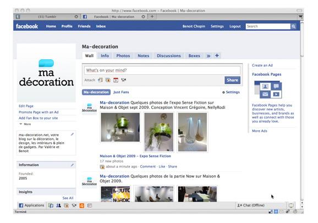Expand the More options in sidebar

click(x=25, y=124)
